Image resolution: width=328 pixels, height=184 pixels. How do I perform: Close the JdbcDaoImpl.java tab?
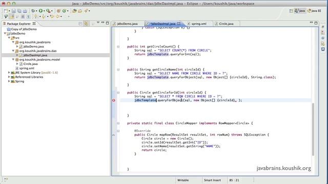click(x=179, y=24)
